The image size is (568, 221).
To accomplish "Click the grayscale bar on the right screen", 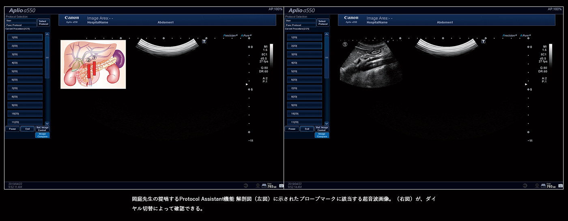I will [x=551, y=55].
